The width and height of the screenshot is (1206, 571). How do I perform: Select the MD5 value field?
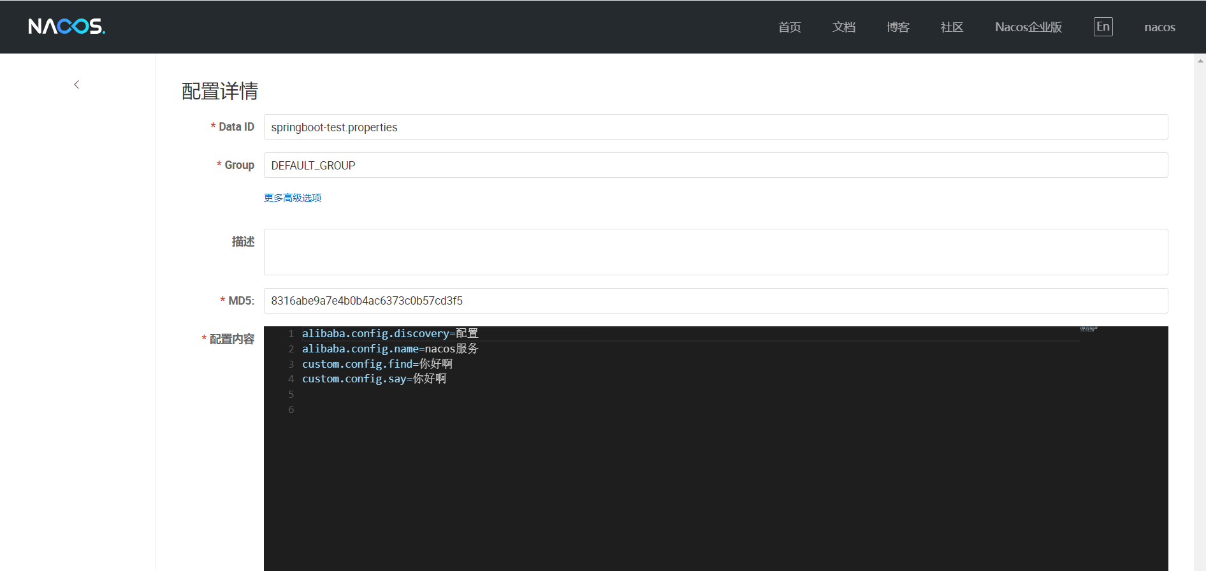tap(715, 301)
